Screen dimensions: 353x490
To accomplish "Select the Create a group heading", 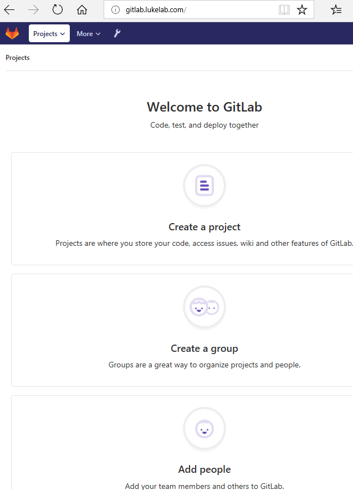I will (204, 348).
